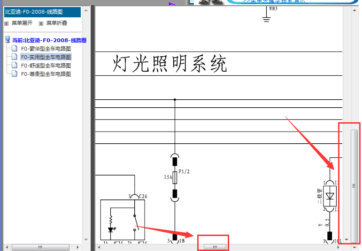362x251 pixels.
Task: Click the outer vertical scrollbar down arrow
Action: (x=354, y=248)
